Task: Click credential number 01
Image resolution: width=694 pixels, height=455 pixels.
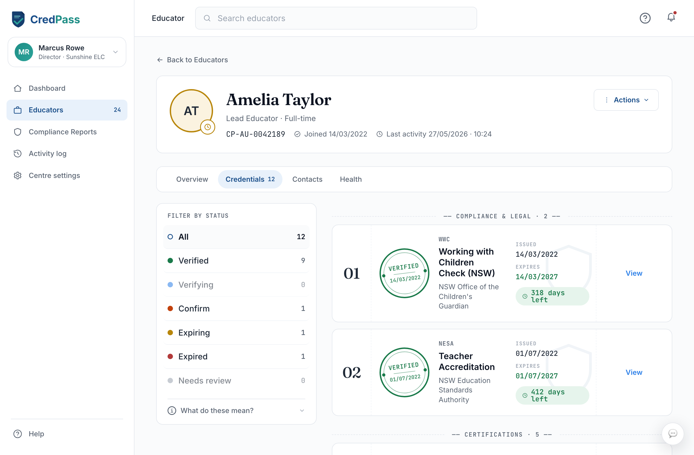Action: tap(352, 273)
